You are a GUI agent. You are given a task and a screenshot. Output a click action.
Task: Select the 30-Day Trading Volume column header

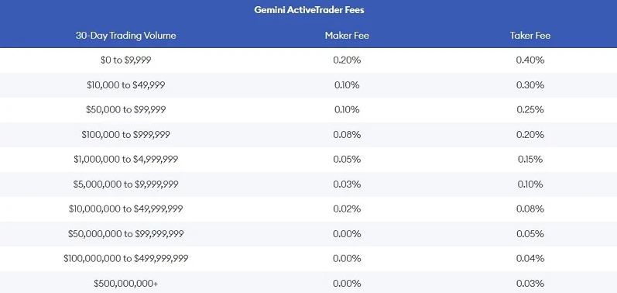pyautogui.click(x=126, y=36)
